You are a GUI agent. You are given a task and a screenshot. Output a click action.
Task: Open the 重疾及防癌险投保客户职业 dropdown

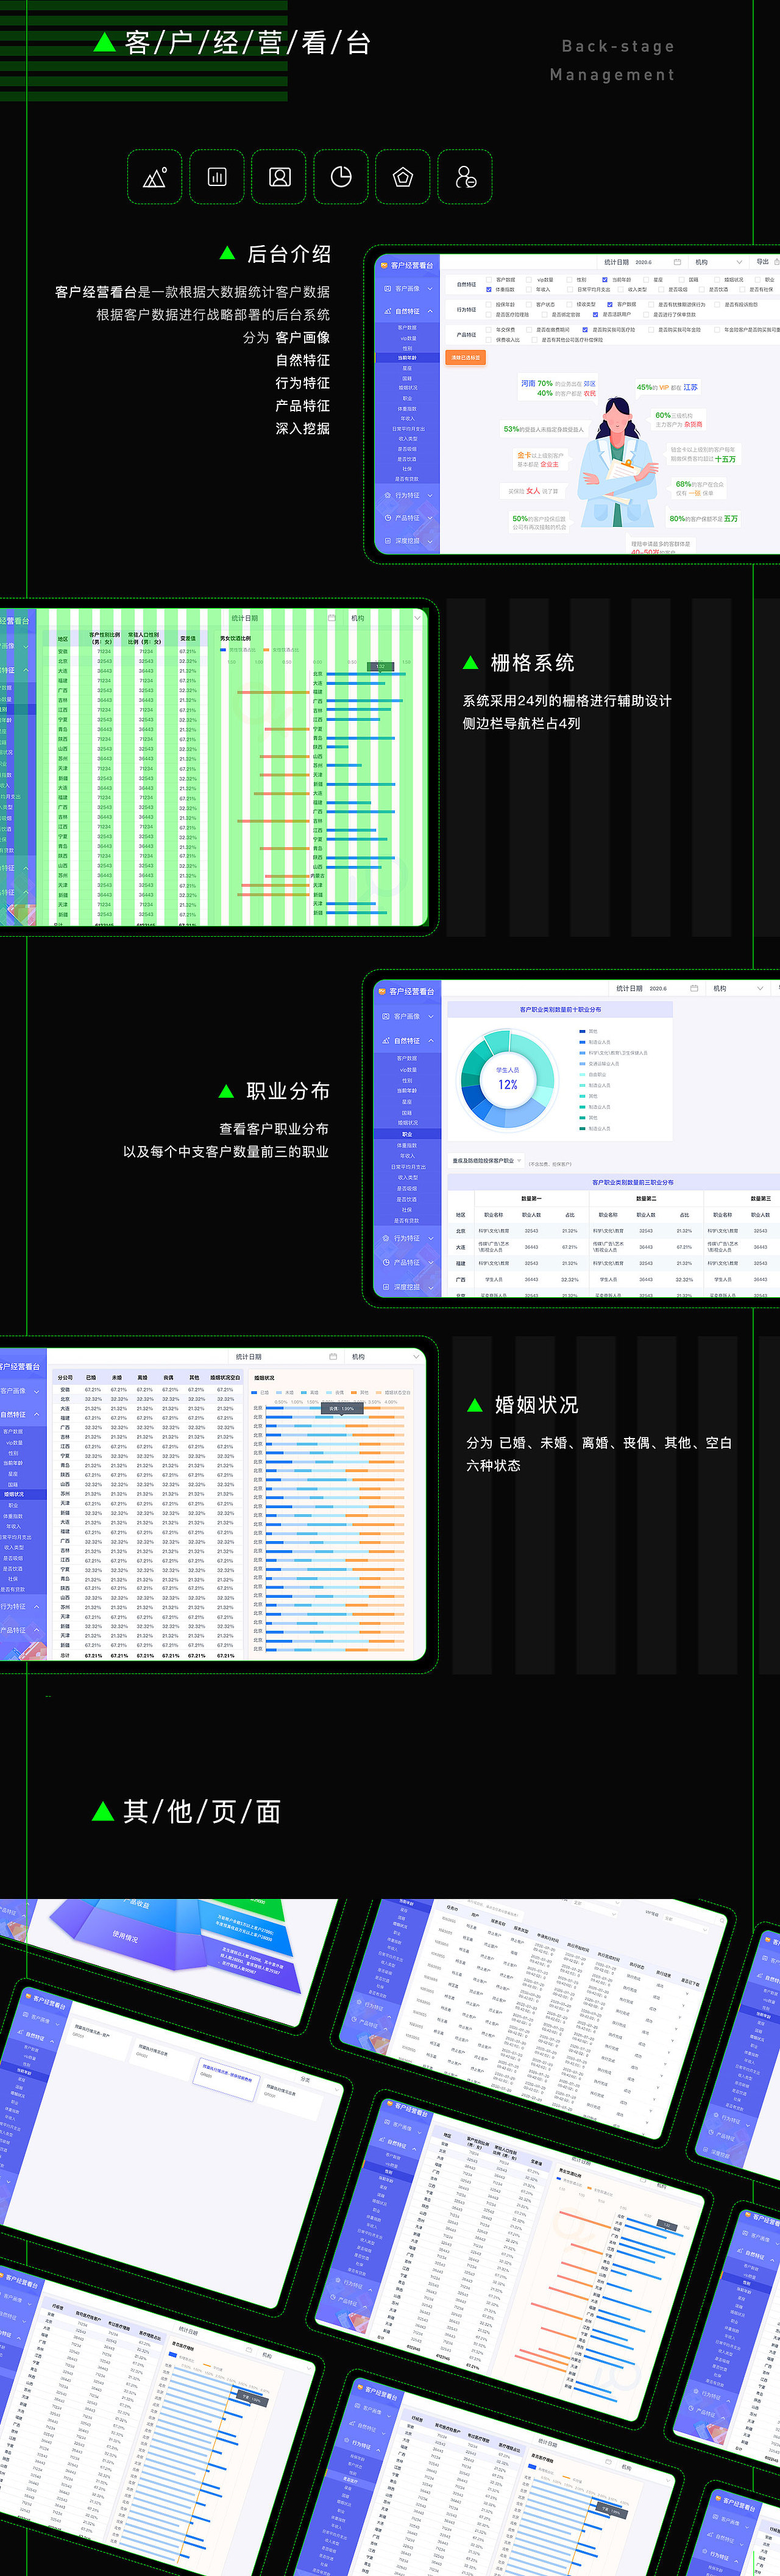pos(486,1161)
